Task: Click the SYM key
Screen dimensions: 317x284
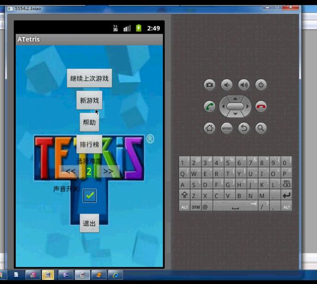Action: point(196,206)
